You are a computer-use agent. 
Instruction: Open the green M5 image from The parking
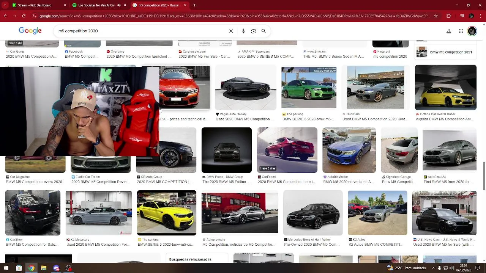coord(309,88)
